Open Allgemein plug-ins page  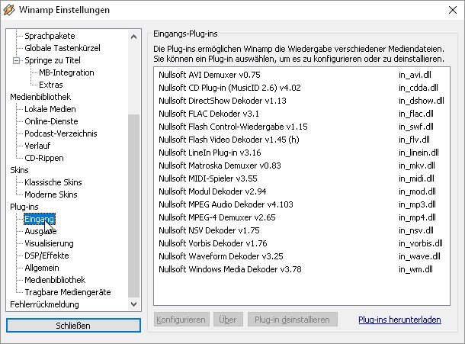42,268
